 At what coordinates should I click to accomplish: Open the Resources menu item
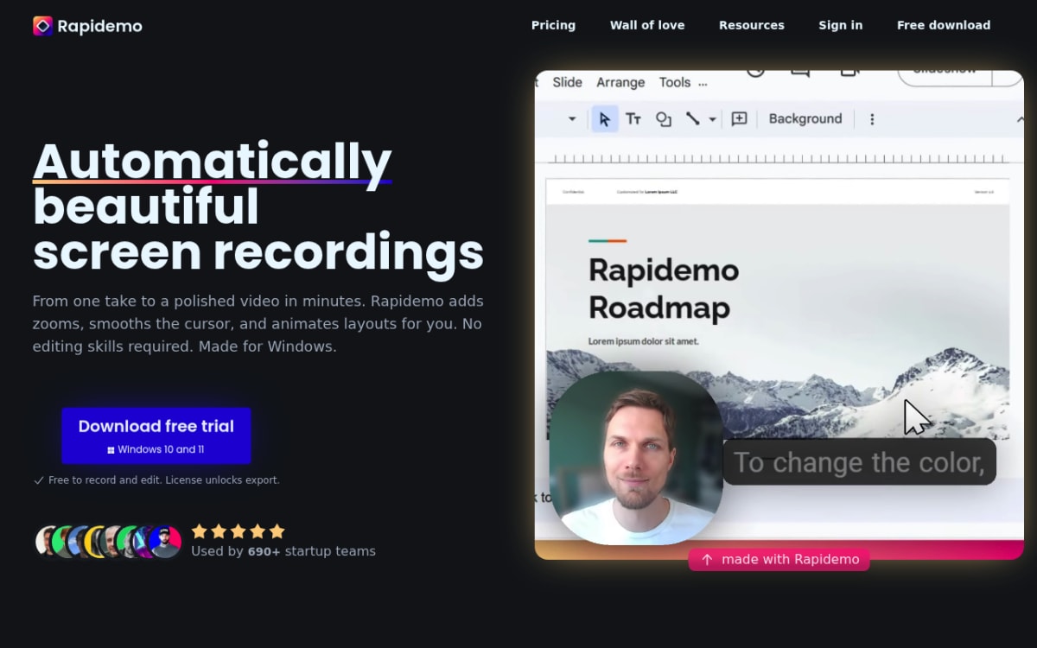pyautogui.click(x=752, y=25)
